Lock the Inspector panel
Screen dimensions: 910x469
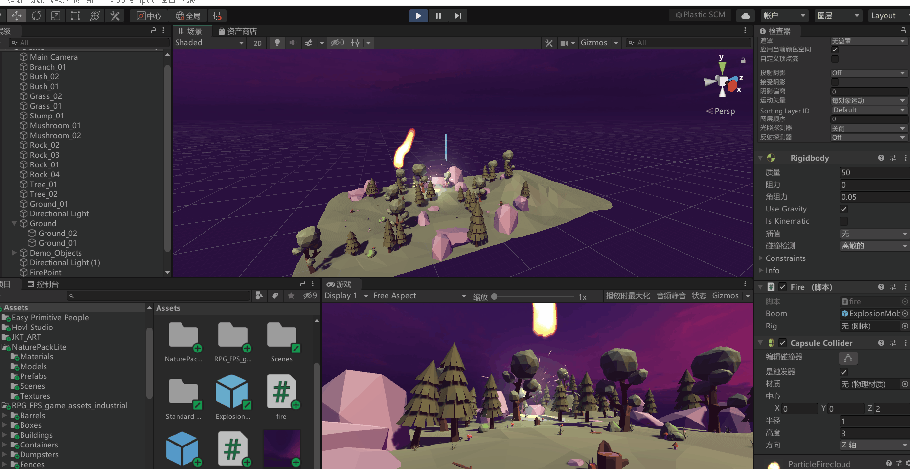903,30
